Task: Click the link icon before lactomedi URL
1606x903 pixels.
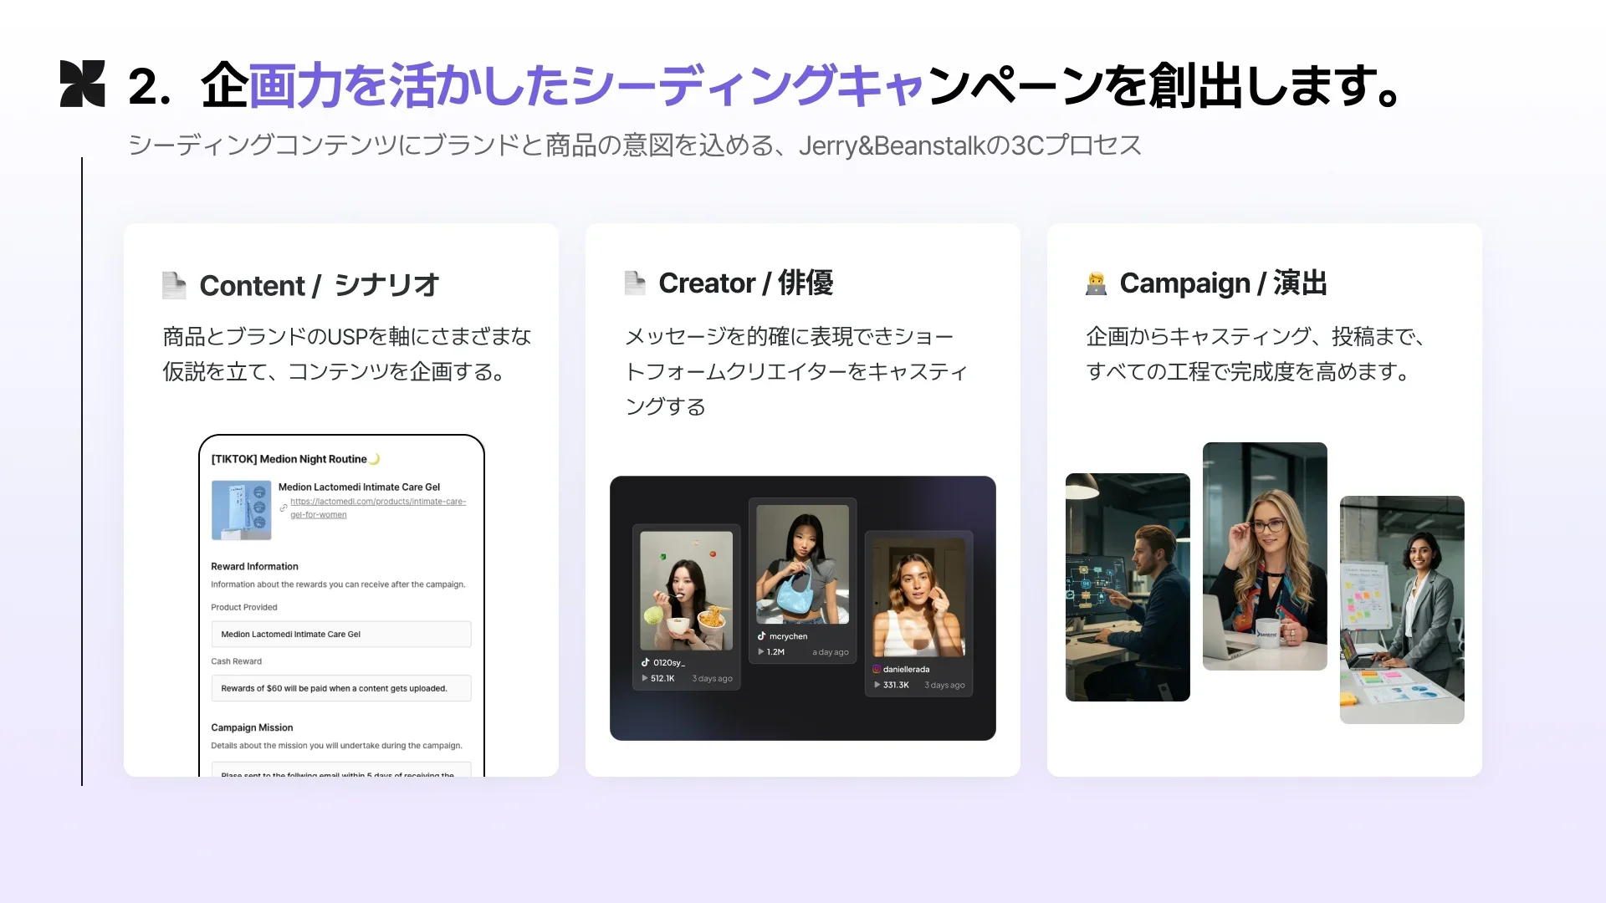Action: (284, 508)
